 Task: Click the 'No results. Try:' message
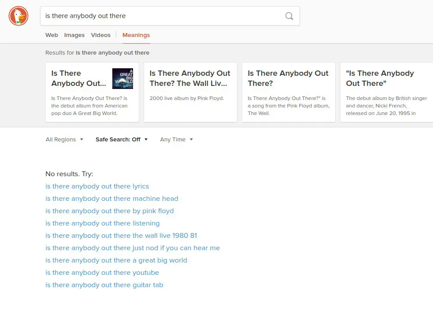69,174
